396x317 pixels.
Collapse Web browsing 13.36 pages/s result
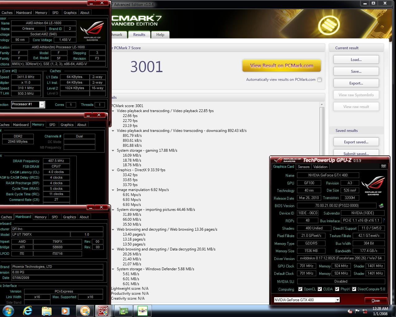113,229
